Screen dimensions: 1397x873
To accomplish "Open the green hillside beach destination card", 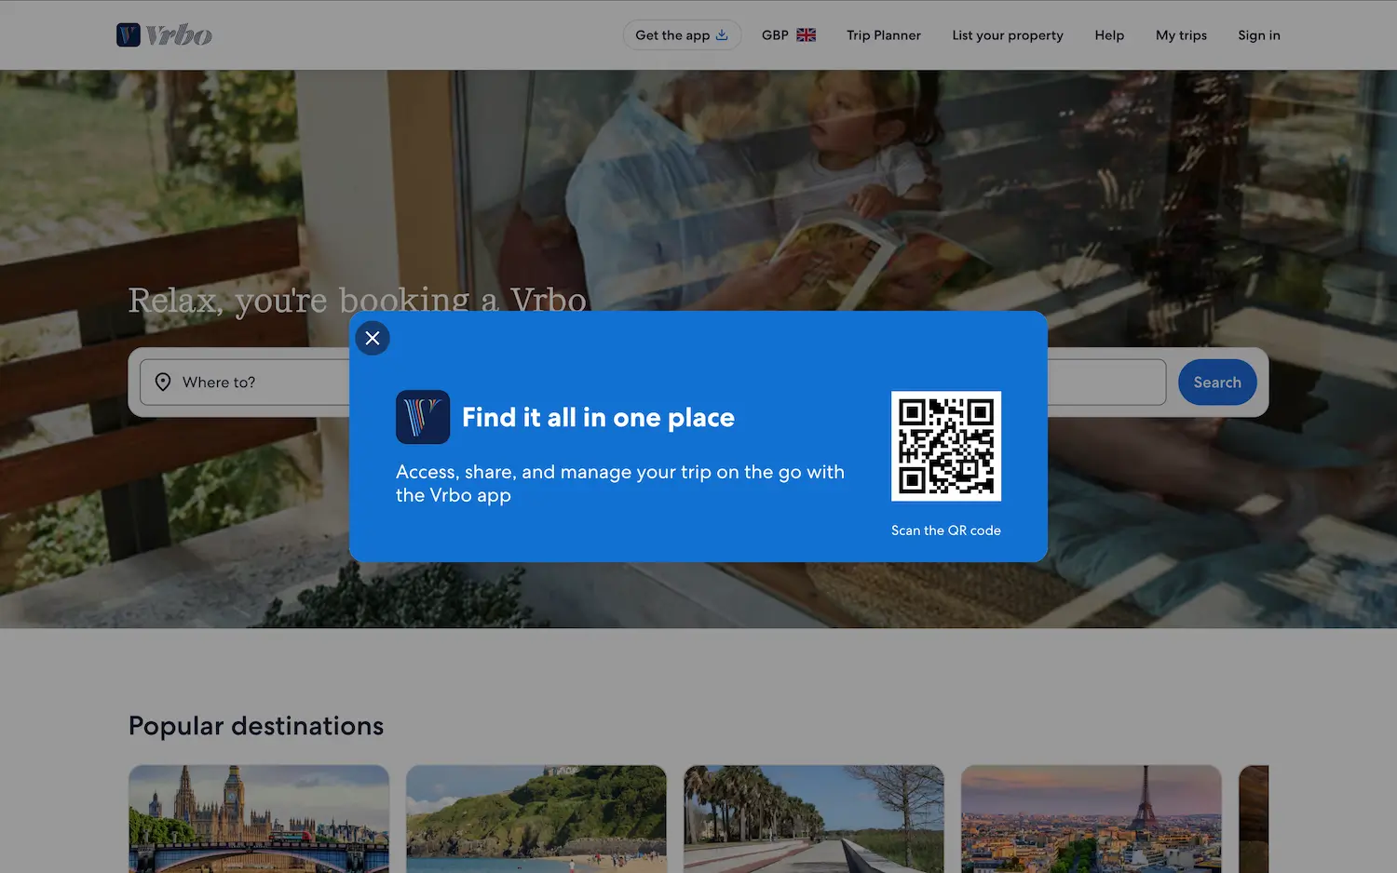I will (536, 819).
